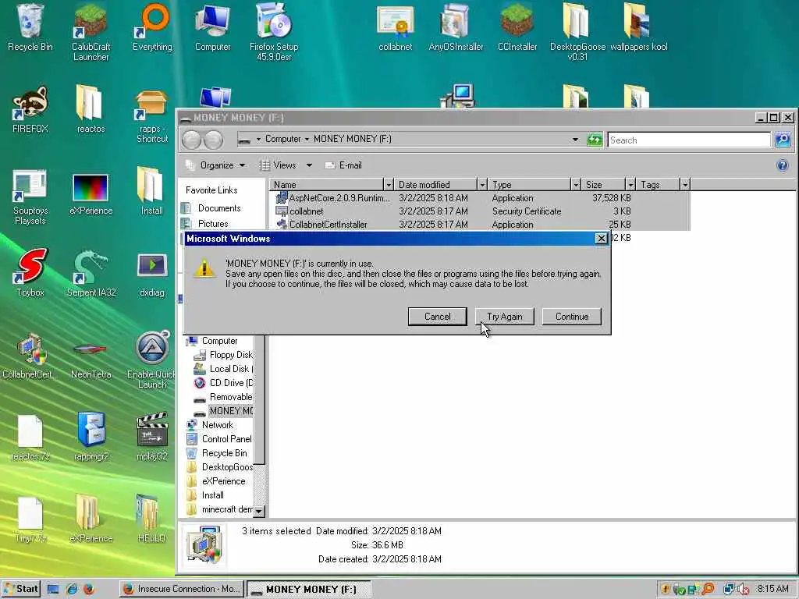
Task: Open the Name column filter dropdown
Action: (389, 184)
